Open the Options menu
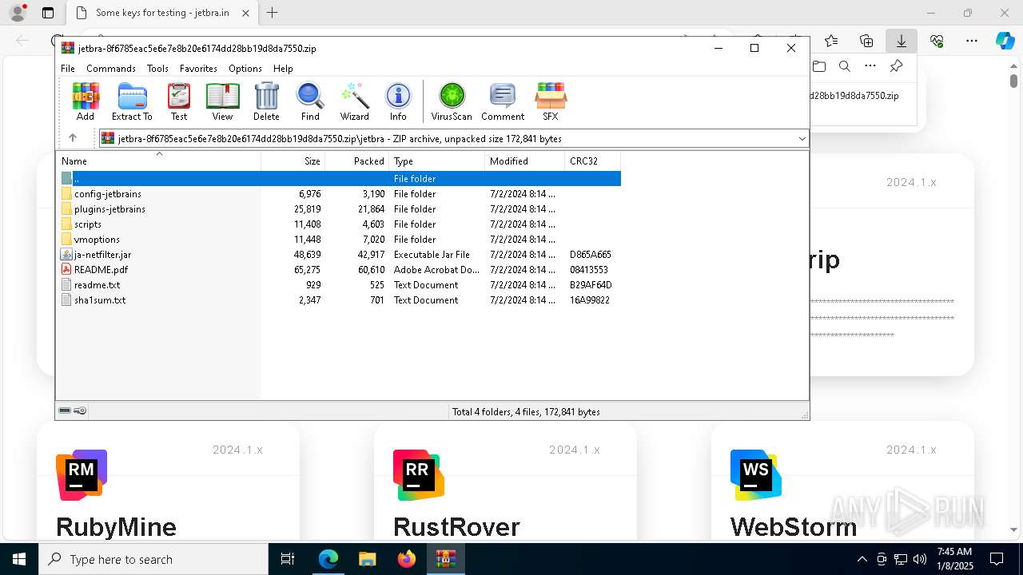The height and width of the screenshot is (575, 1023). click(x=245, y=69)
